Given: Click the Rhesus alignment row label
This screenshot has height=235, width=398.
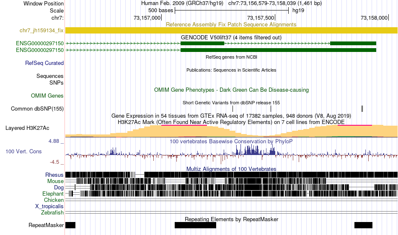Looking at the screenshot, I should coord(54,175).
